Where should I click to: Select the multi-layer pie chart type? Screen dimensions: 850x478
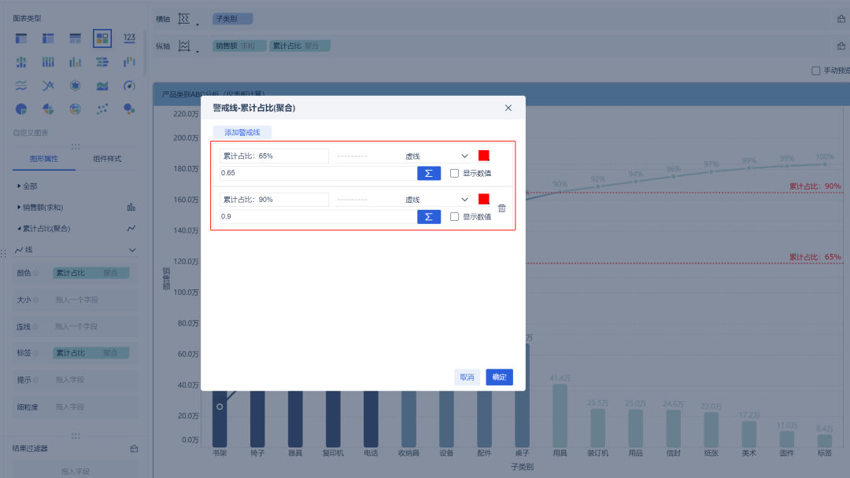(76, 109)
